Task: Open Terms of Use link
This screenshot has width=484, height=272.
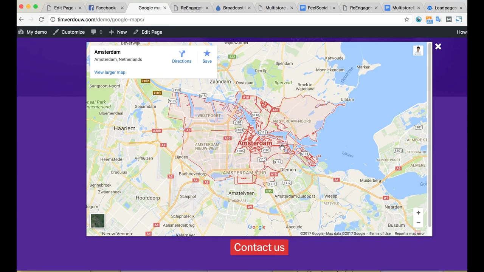Action: (x=380, y=233)
